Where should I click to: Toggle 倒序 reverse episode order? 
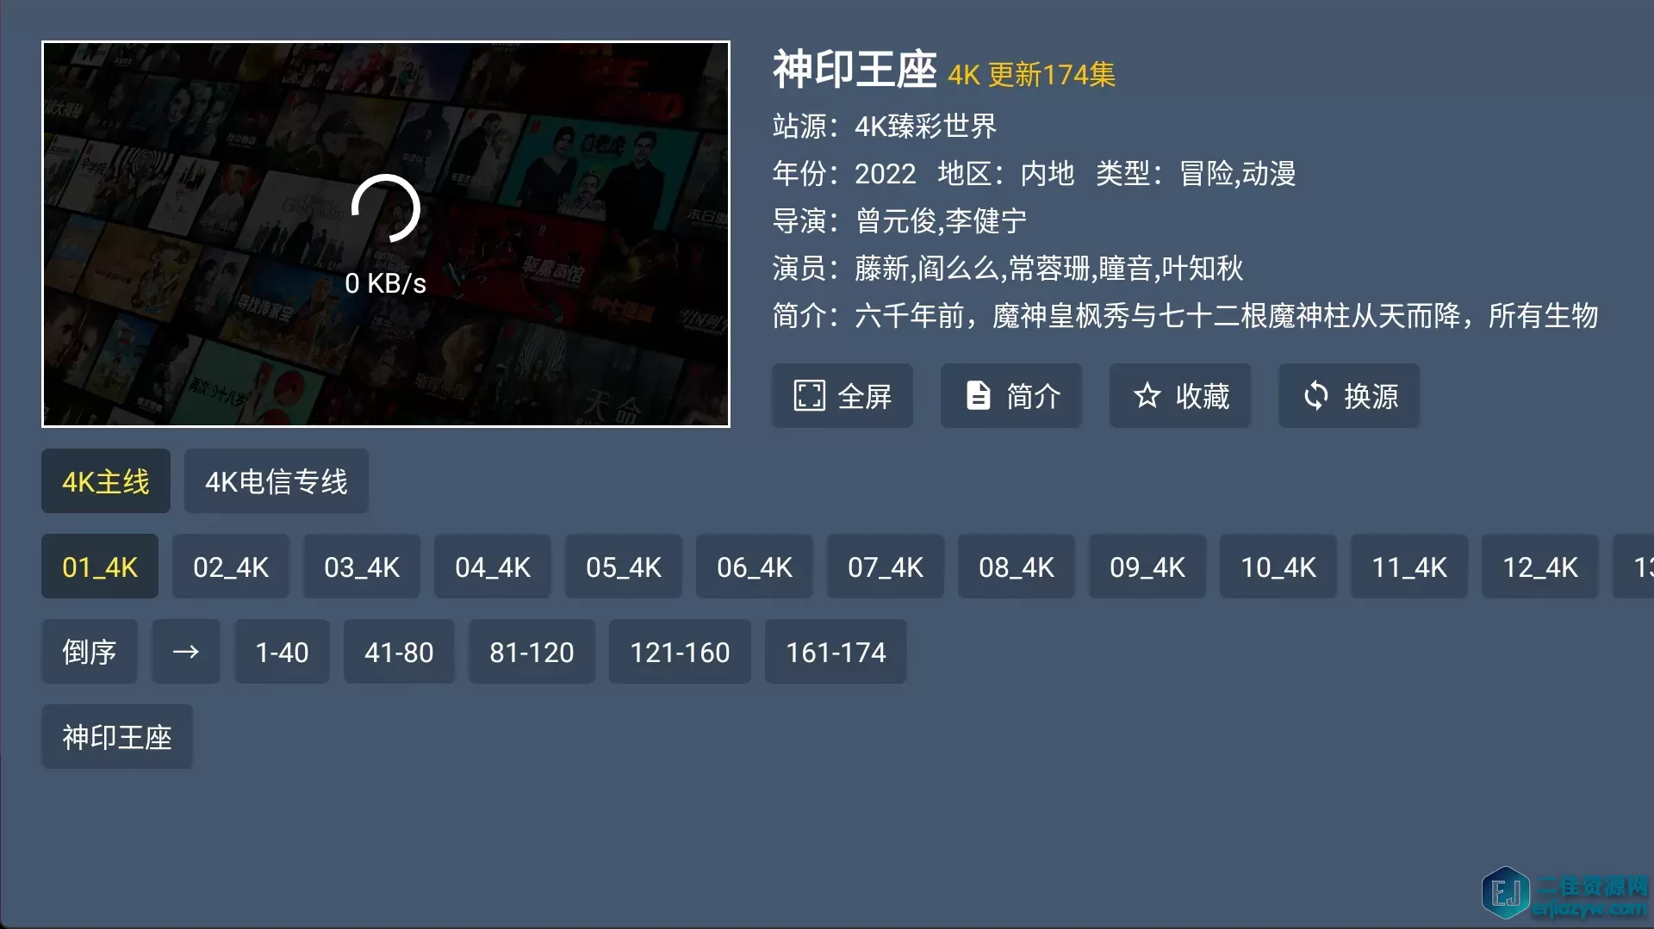point(90,652)
